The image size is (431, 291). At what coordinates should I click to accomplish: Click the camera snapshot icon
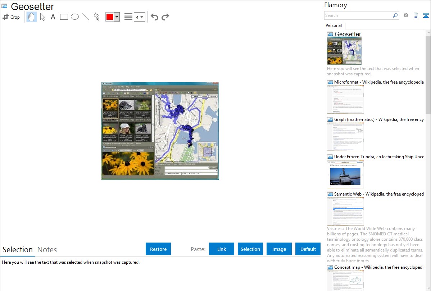406,15
